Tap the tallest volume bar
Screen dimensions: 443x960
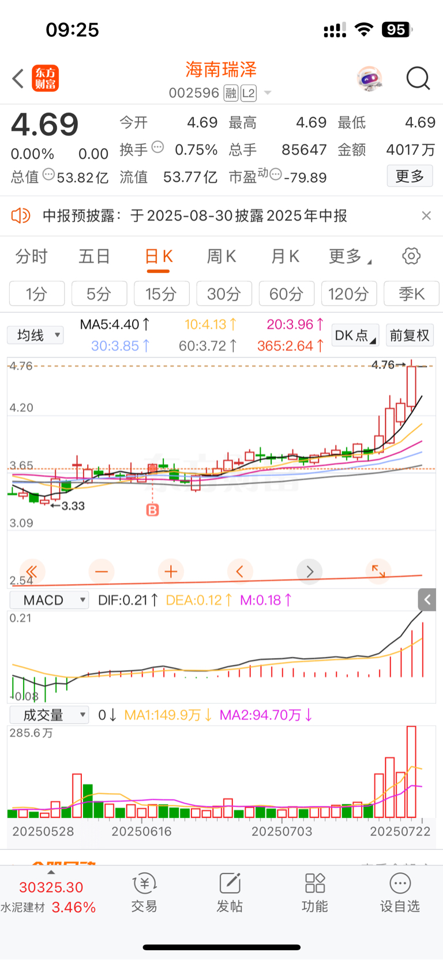(x=411, y=772)
